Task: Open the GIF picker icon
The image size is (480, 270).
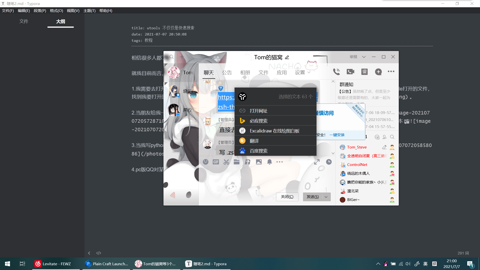Action: (216, 162)
